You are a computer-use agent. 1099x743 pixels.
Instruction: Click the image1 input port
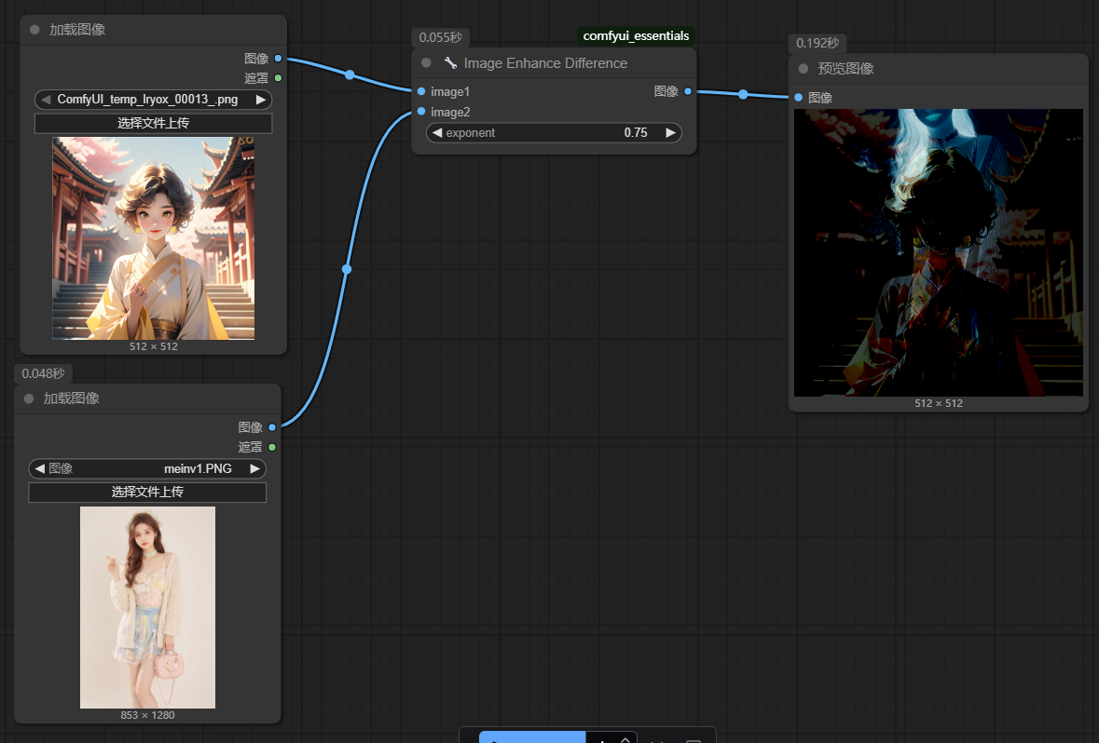tap(422, 91)
